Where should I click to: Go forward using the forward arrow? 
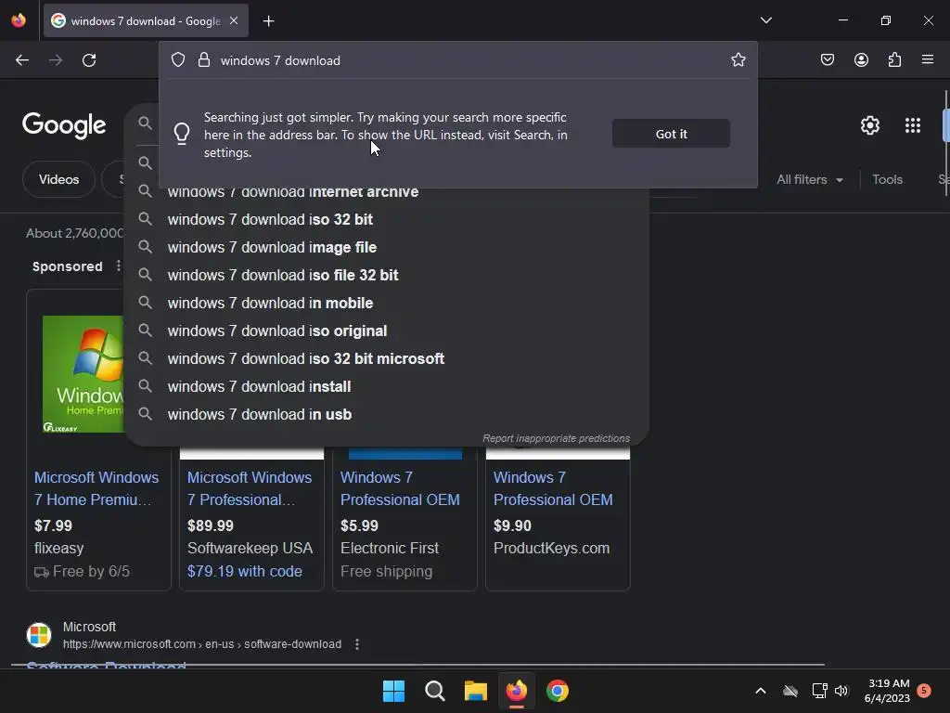tap(56, 60)
